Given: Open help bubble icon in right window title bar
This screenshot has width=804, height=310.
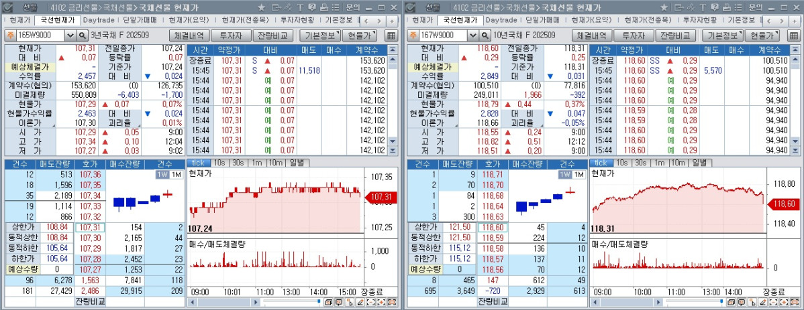Looking at the screenshot, I should [714, 7].
